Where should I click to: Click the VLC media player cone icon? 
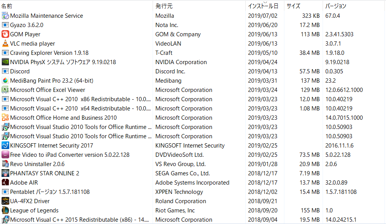[x=5, y=44]
